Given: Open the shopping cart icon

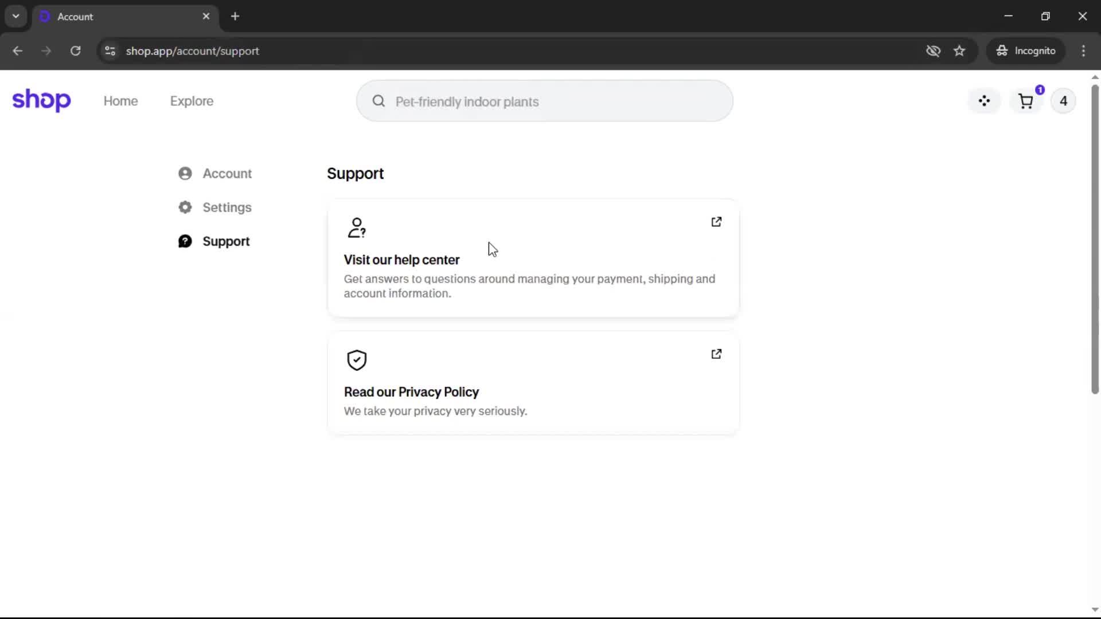Looking at the screenshot, I should tap(1025, 101).
